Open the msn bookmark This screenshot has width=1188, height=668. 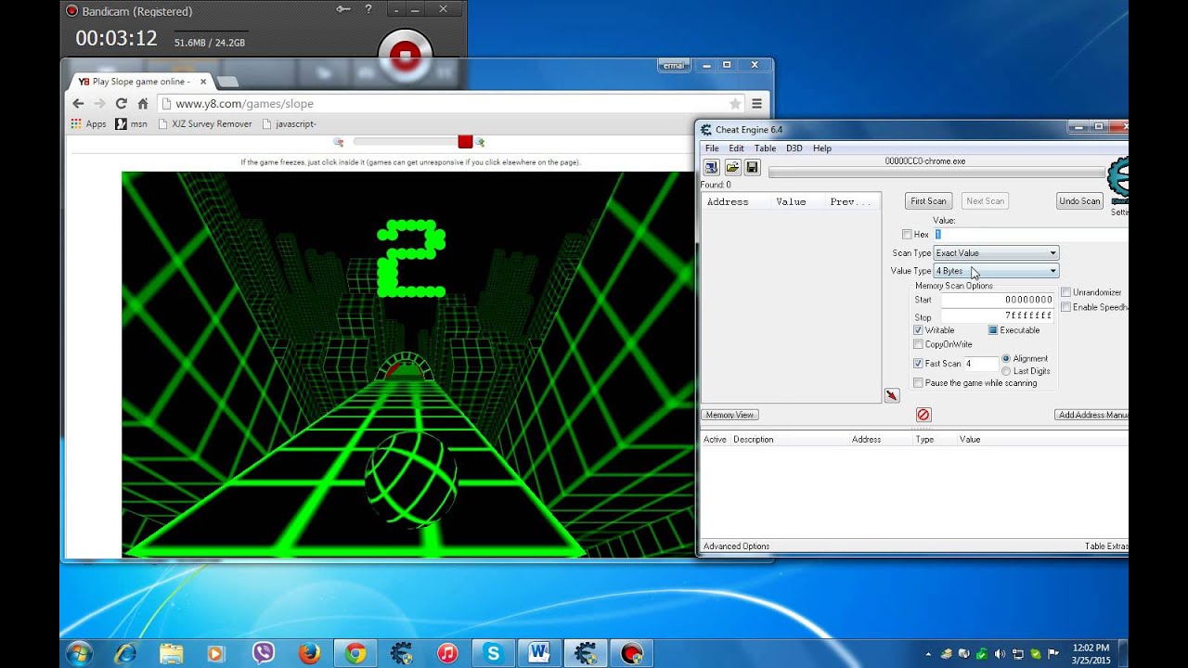pyautogui.click(x=131, y=123)
